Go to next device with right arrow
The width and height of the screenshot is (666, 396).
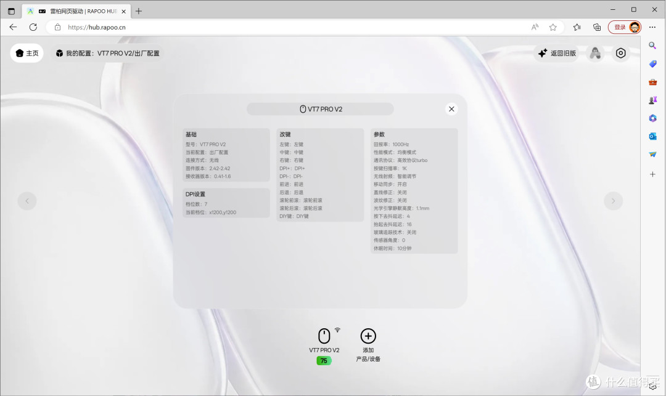pyautogui.click(x=613, y=201)
